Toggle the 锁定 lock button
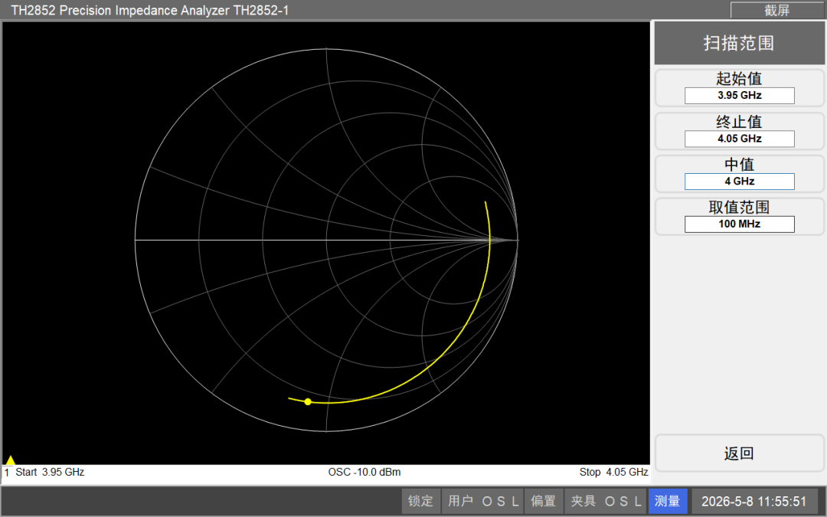827x517 pixels. [421, 501]
